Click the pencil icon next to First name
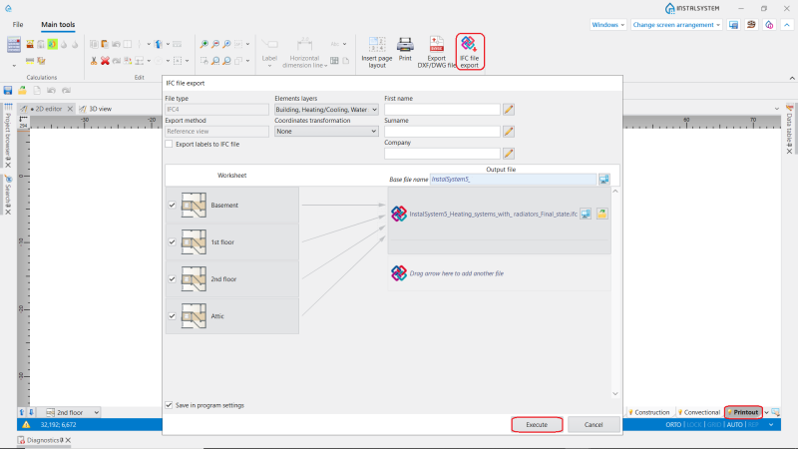 pyautogui.click(x=509, y=110)
